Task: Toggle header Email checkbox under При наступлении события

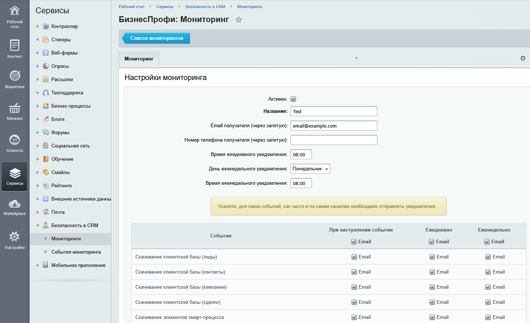Action: [x=354, y=242]
